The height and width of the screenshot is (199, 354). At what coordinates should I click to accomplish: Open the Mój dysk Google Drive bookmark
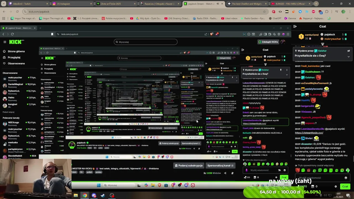148,19
